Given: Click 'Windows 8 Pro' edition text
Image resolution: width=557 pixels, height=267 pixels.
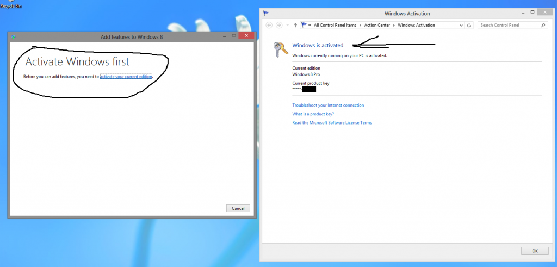Looking at the screenshot, I should 306,74.
